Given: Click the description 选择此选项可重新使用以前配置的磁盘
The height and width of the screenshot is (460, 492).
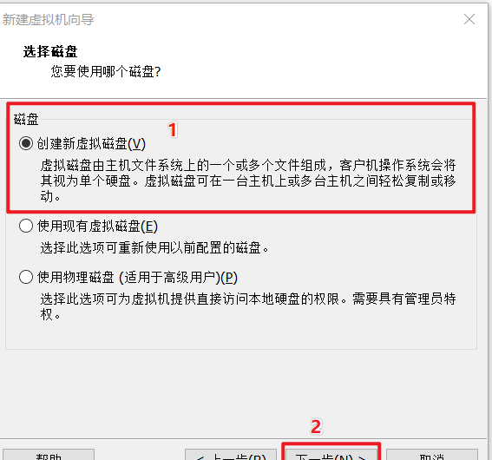Looking at the screenshot, I should click(154, 248).
